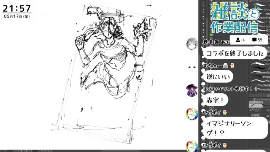
Task: Click the purple witch avatar
Action: tap(192, 90)
